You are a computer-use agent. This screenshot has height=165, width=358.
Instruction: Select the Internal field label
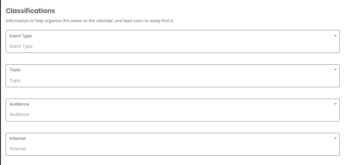pos(17,139)
